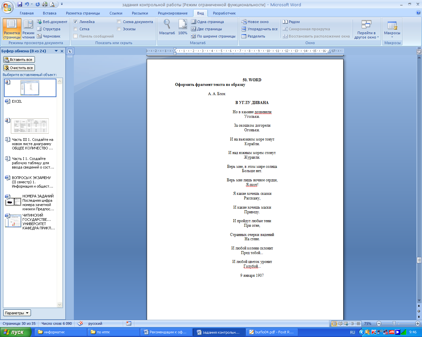This screenshot has width=422, height=337.
Task: Click the spelling check status icon
Action: [80, 324]
